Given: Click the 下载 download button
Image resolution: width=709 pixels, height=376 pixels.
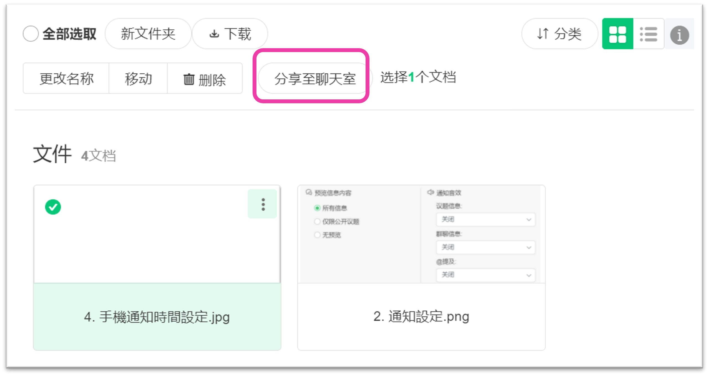Looking at the screenshot, I should (230, 34).
